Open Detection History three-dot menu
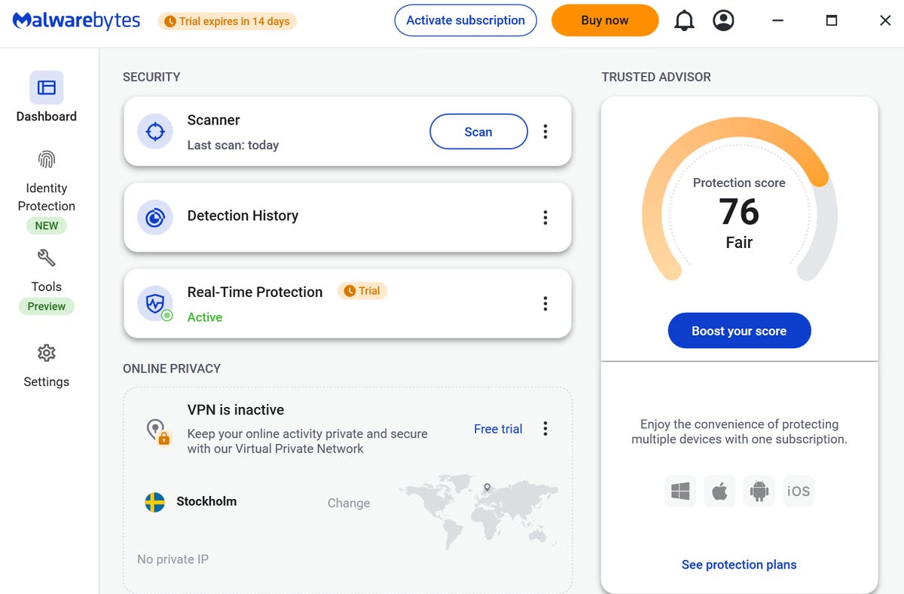 [545, 218]
